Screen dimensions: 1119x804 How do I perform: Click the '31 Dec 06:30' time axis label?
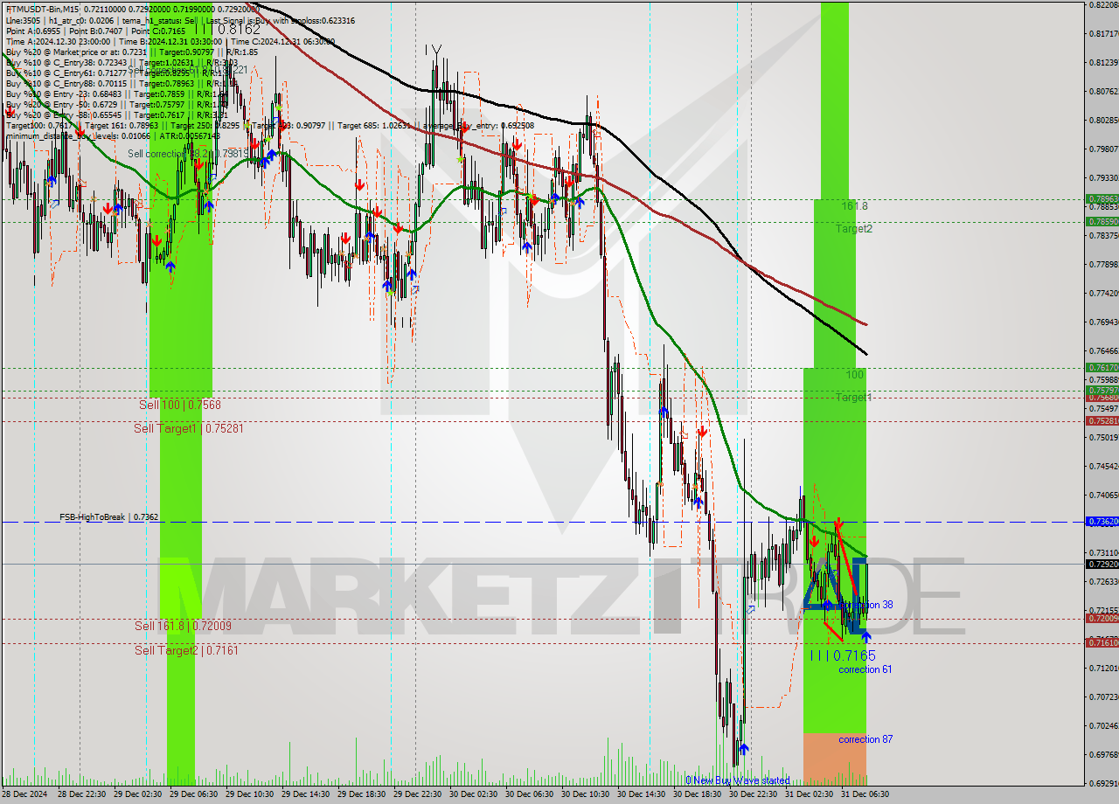(865, 794)
